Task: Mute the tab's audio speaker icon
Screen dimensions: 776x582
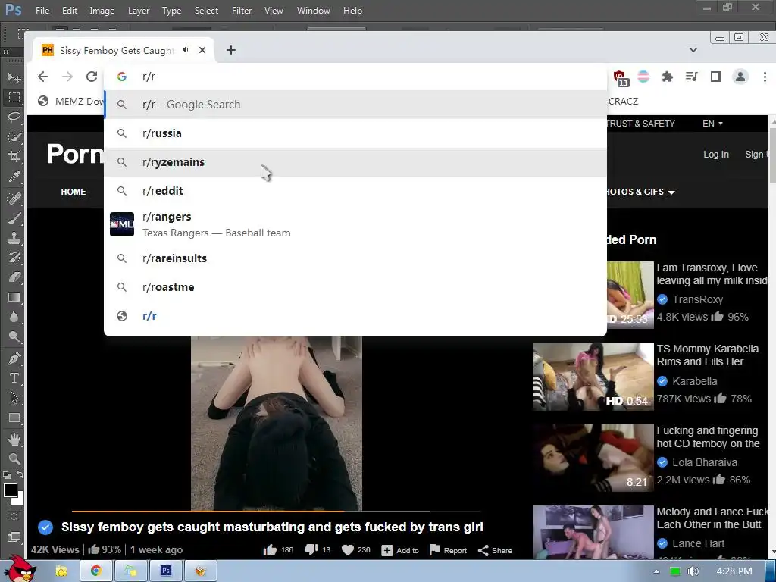Action: pyautogui.click(x=186, y=50)
